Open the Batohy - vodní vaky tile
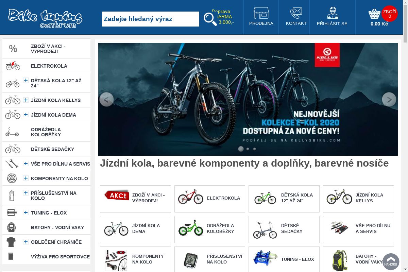The height and width of the screenshot is (272, 408). [x=358, y=259]
